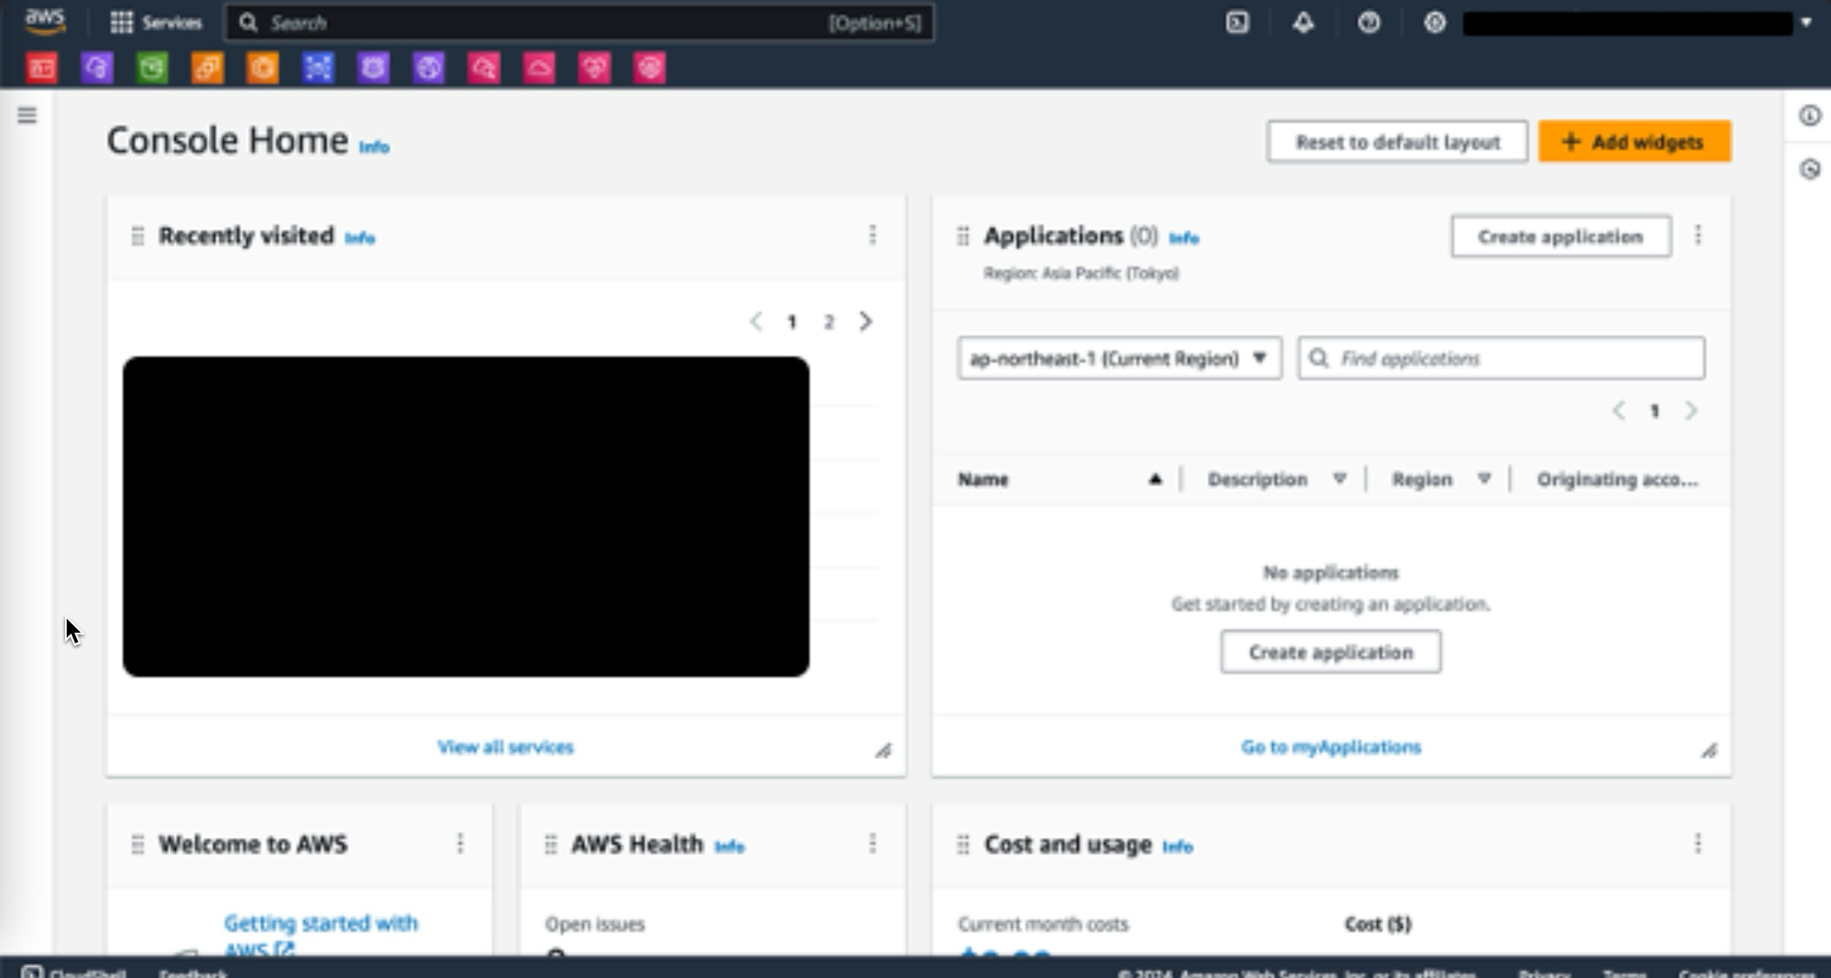Open the left hamburger navigation menu
The height and width of the screenshot is (978, 1831).
coord(27,115)
